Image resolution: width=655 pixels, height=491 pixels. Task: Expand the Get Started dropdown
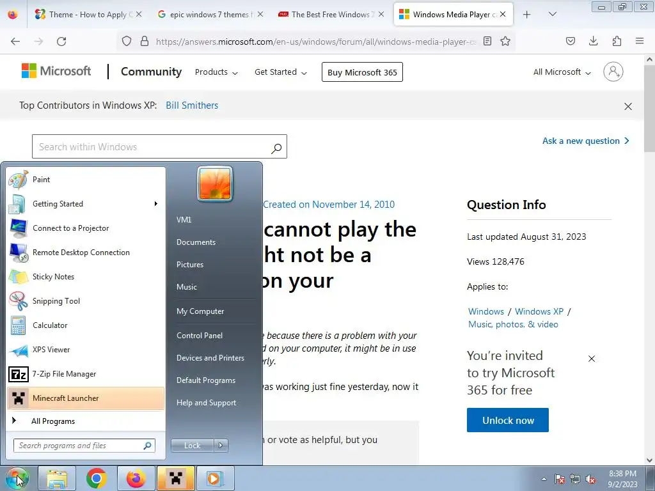281,72
